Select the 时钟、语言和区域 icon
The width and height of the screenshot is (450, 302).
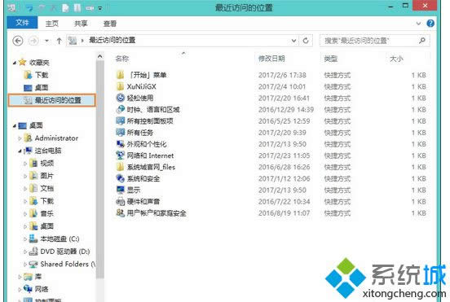[121, 109]
